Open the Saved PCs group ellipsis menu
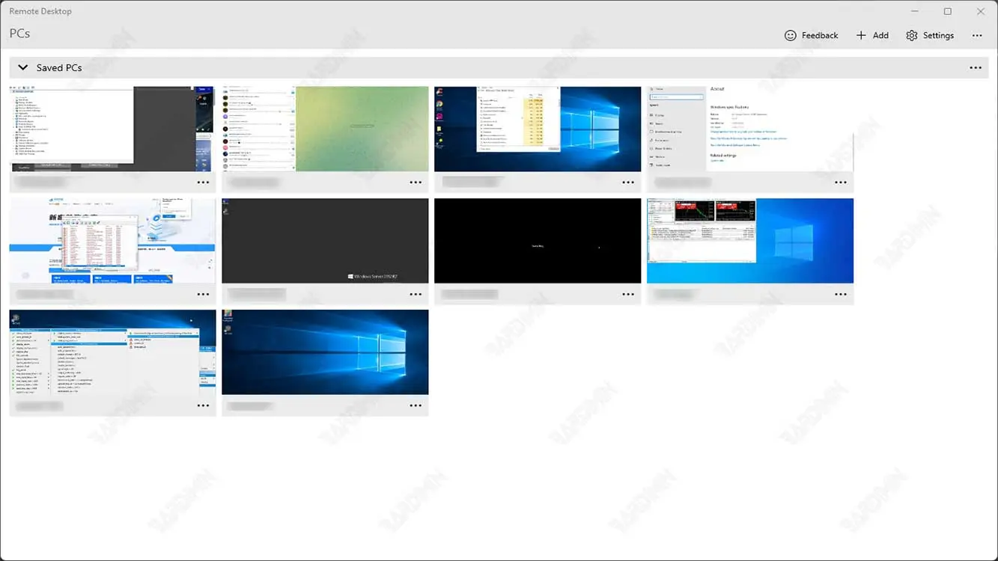 tap(976, 67)
